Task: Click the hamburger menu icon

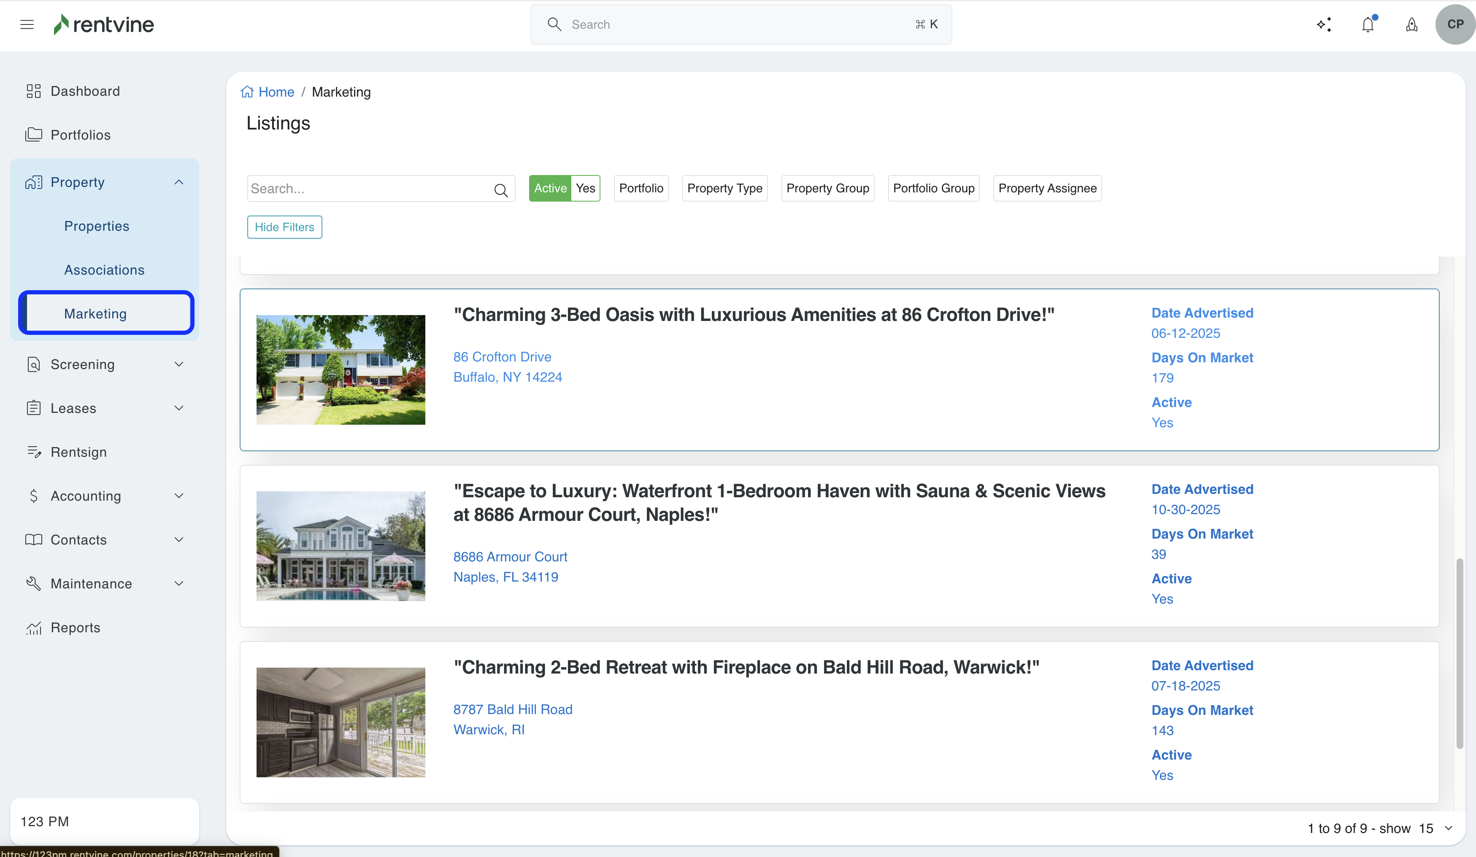Action: coord(27,24)
